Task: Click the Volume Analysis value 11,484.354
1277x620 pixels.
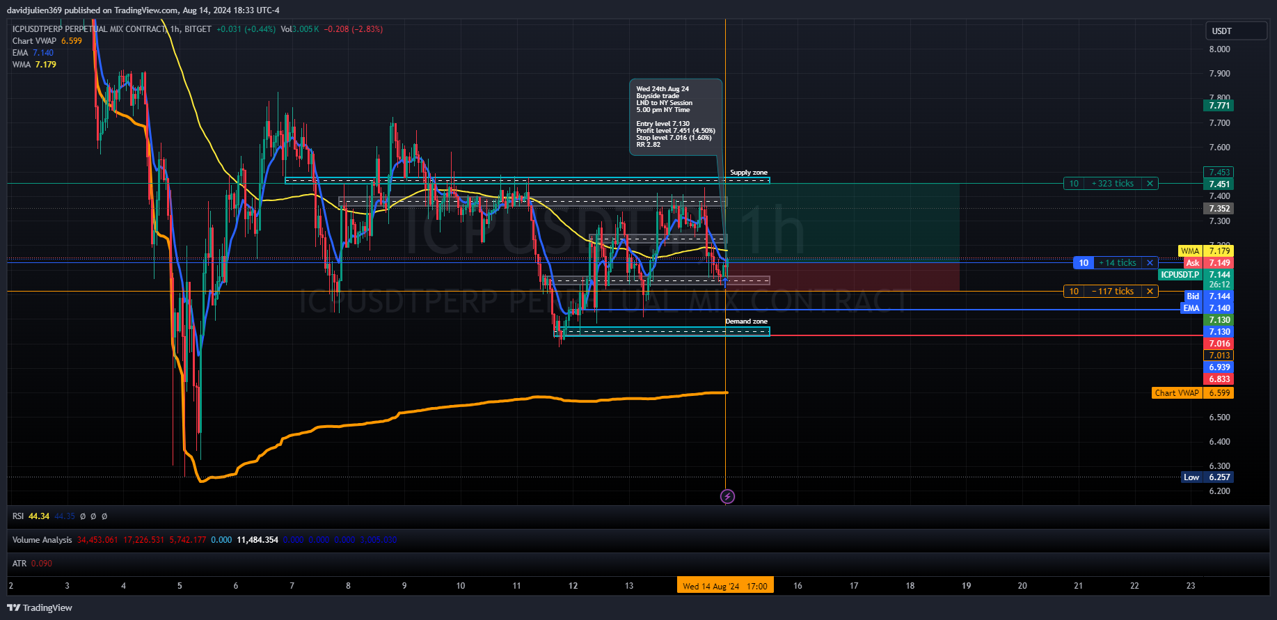Action: point(257,540)
